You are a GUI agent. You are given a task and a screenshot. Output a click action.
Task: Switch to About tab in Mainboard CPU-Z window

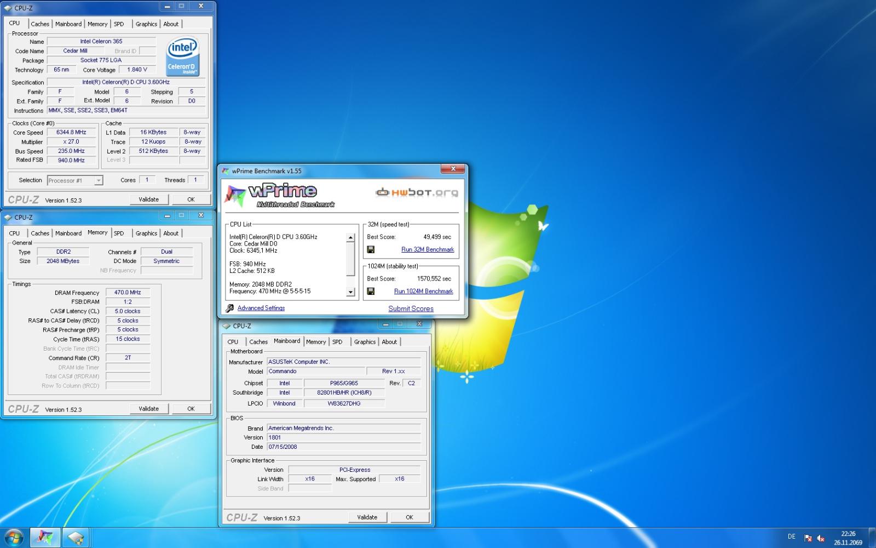click(389, 342)
